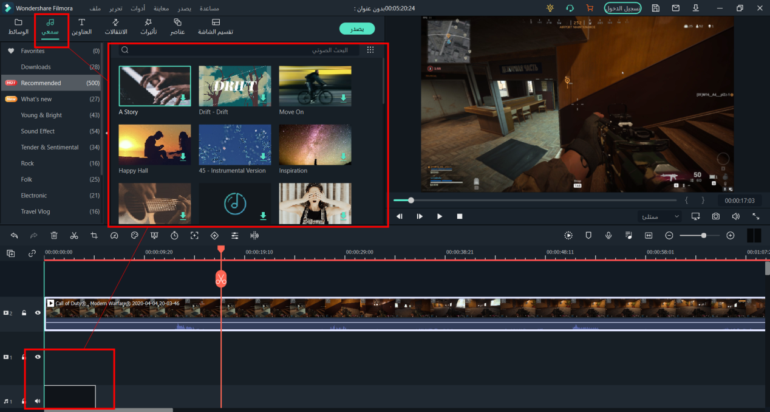
Task: Switch to the العناوين tab
Action: pyautogui.click(x=81, y=27)
